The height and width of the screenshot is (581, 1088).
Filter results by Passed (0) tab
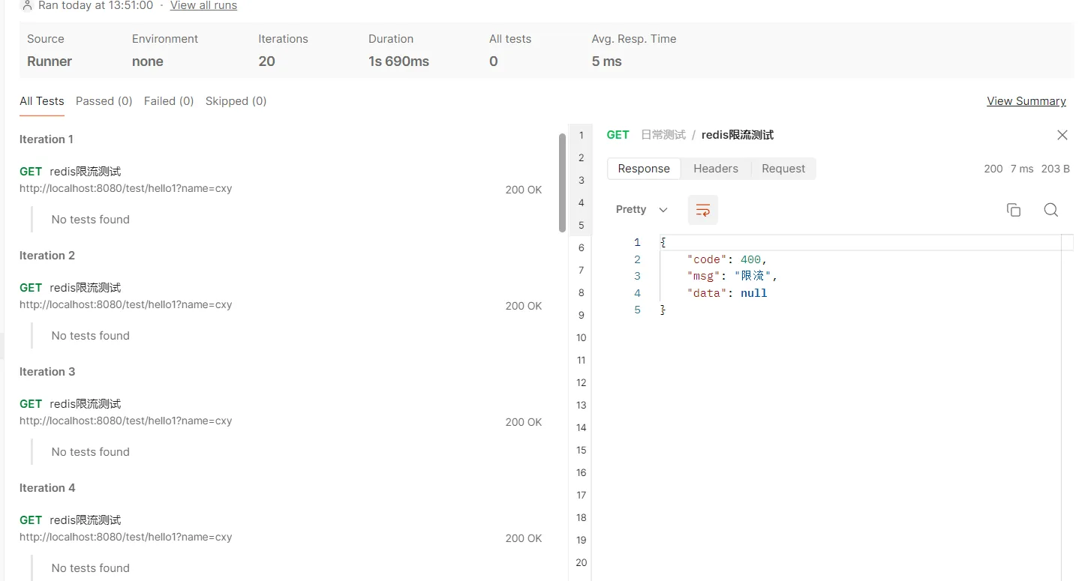coord(104,101)
